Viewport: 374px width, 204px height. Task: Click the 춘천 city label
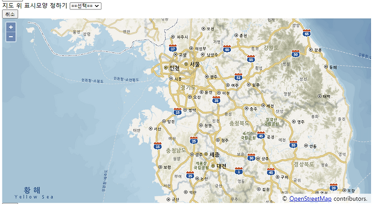coord(243,35)
